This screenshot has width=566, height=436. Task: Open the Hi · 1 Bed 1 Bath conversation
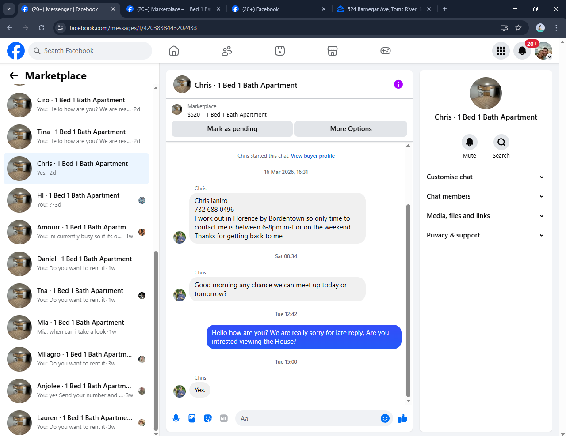76,200
